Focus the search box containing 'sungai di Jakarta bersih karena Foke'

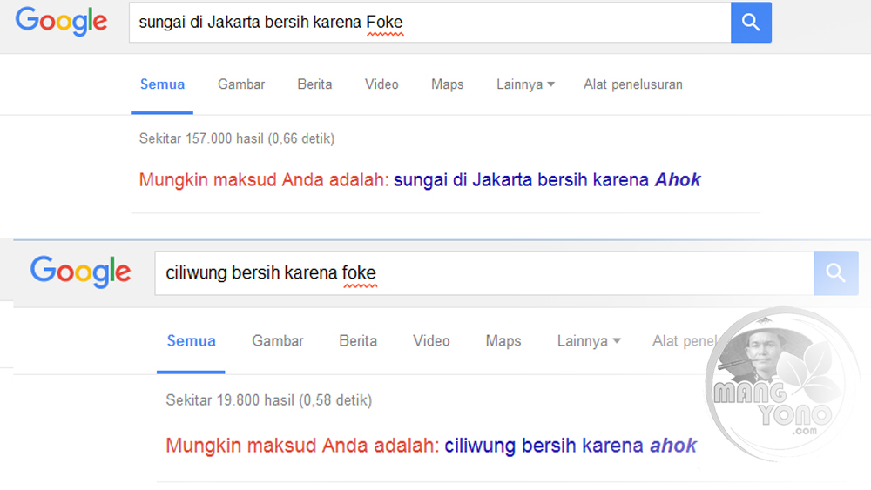430,23
